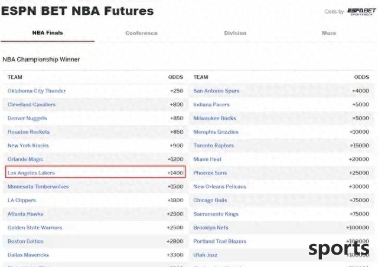Click the Chicago Bulls link

pos(210,200)
